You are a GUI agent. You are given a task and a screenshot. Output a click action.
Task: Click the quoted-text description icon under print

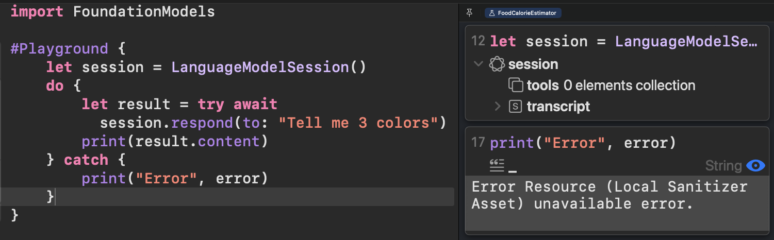[x=497, y=165]
